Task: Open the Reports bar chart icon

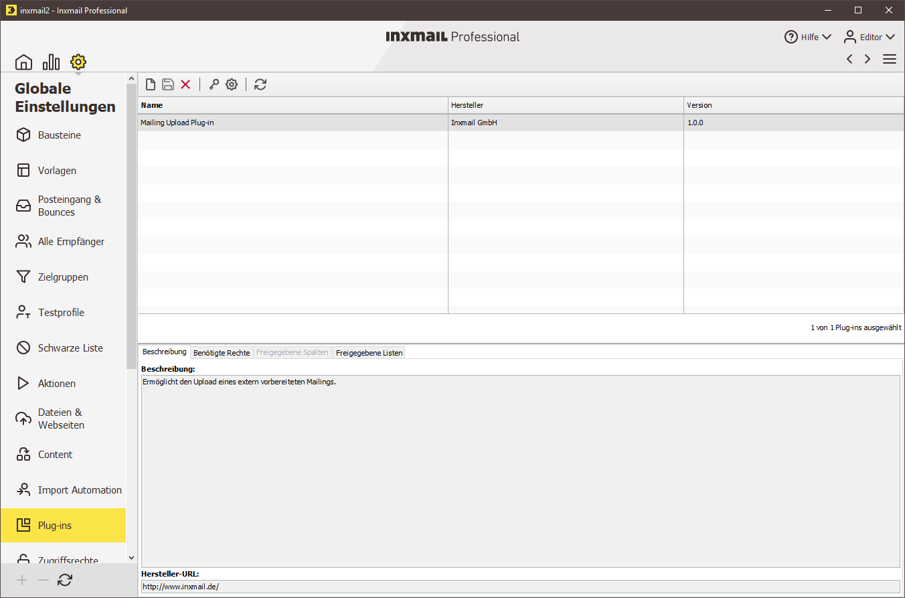Action: click(51, 62)
